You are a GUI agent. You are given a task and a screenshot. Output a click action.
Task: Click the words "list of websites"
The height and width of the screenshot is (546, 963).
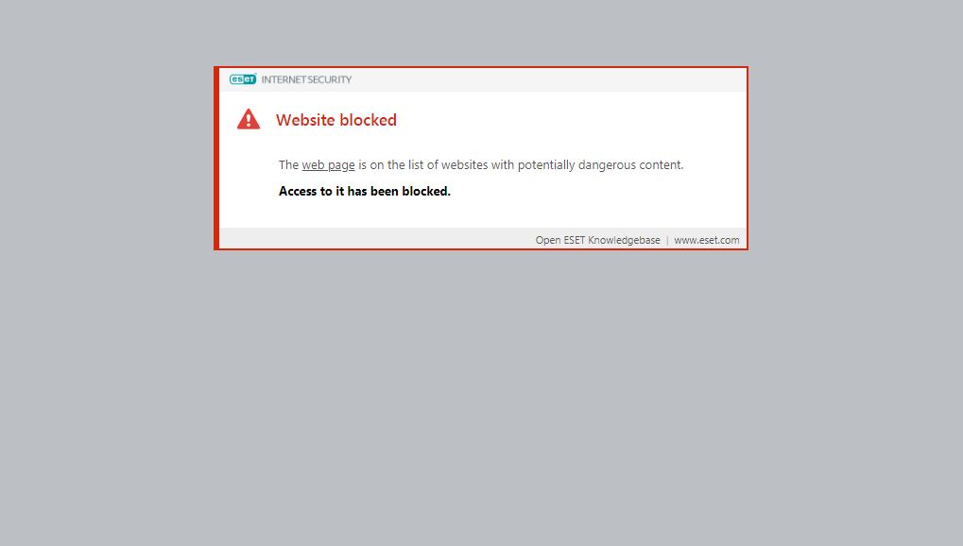pyautogui.click(x=448, y=164)
